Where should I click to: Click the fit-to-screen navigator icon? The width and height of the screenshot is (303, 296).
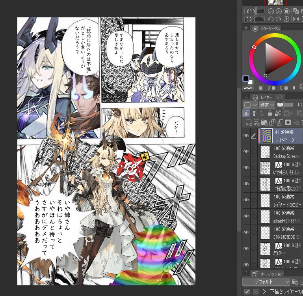point(296,11)
